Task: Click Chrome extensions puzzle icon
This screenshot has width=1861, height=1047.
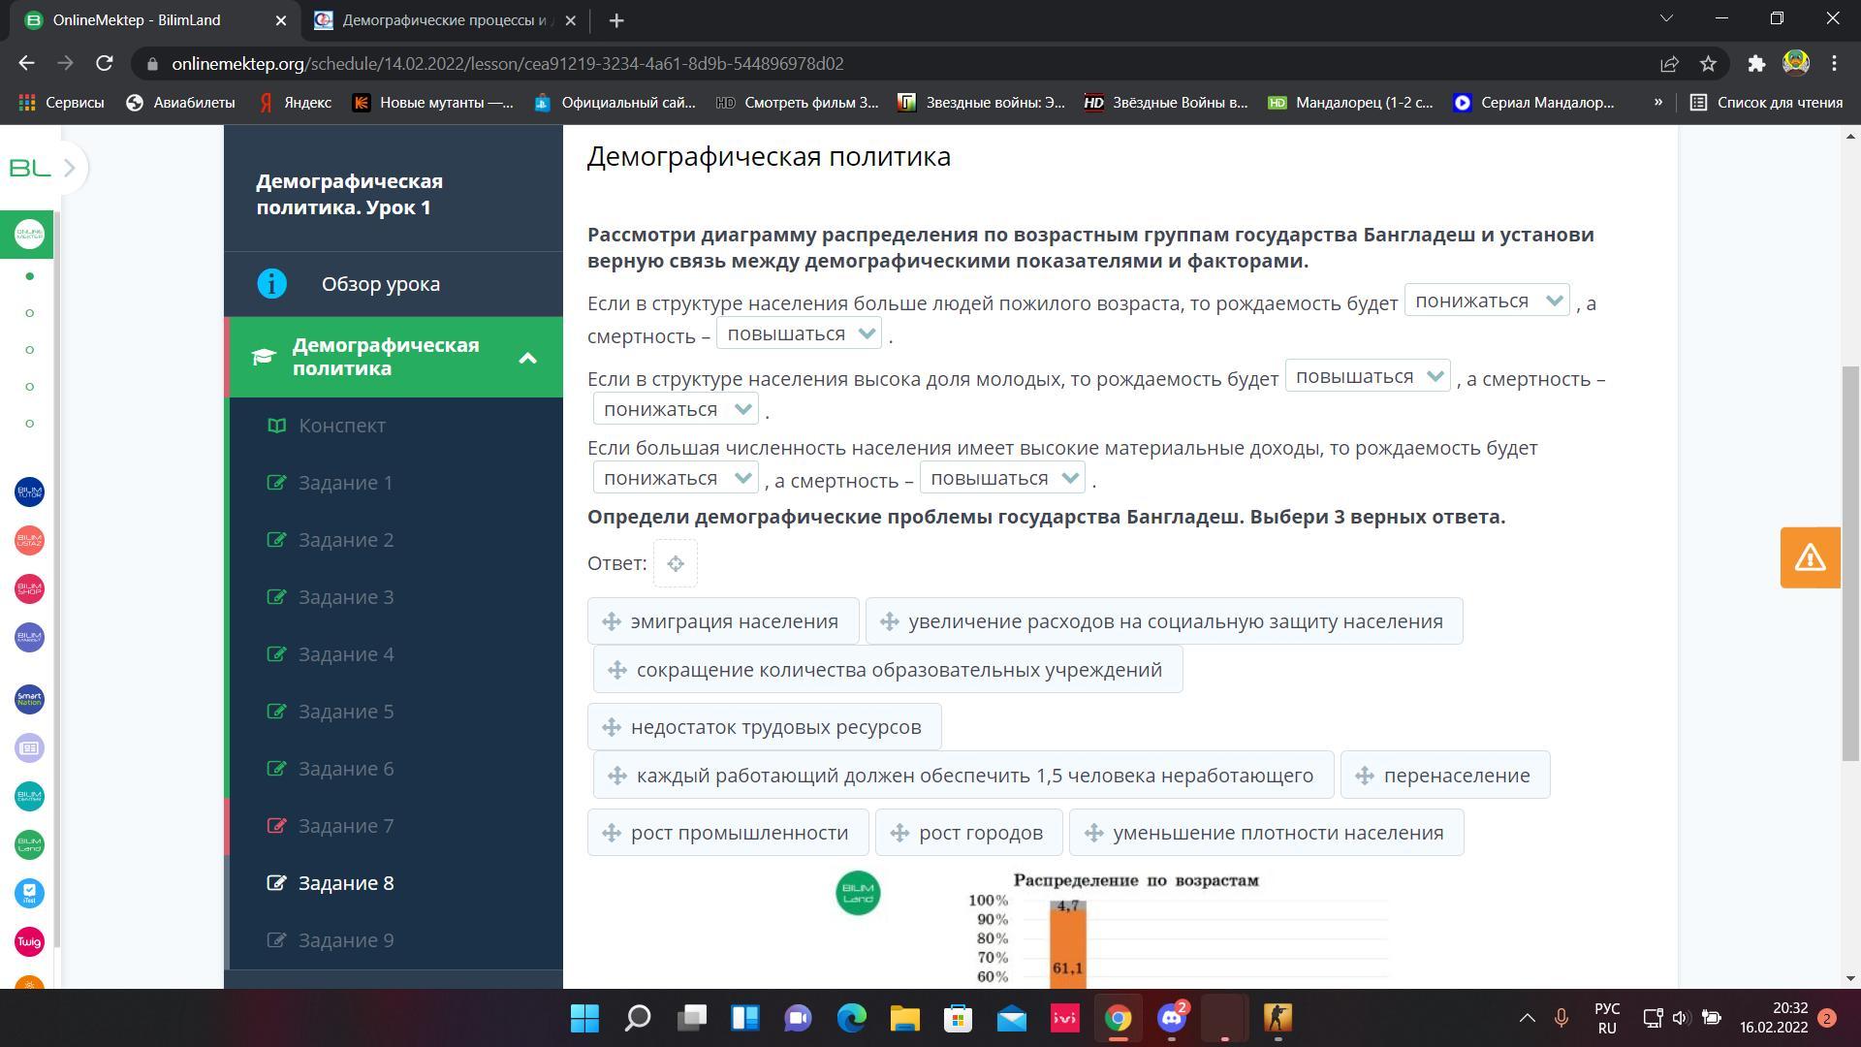Action: 1755,64
